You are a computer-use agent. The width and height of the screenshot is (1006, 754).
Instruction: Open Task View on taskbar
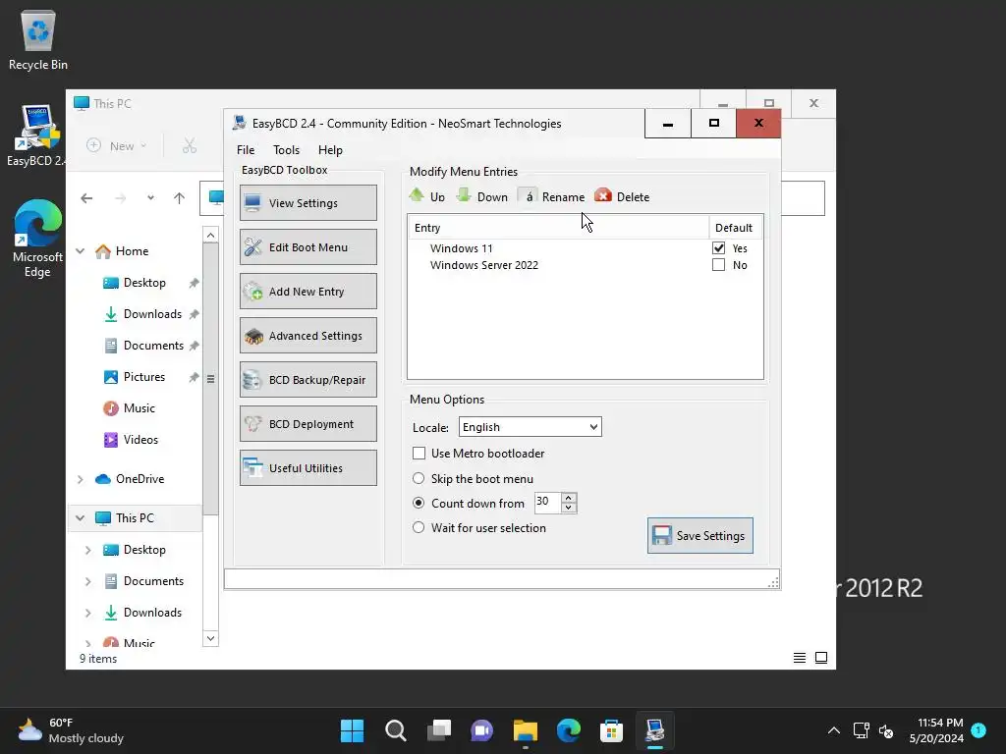coord(439,730)
